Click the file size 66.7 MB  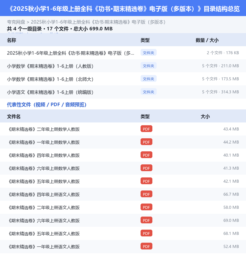coord(231,194)
